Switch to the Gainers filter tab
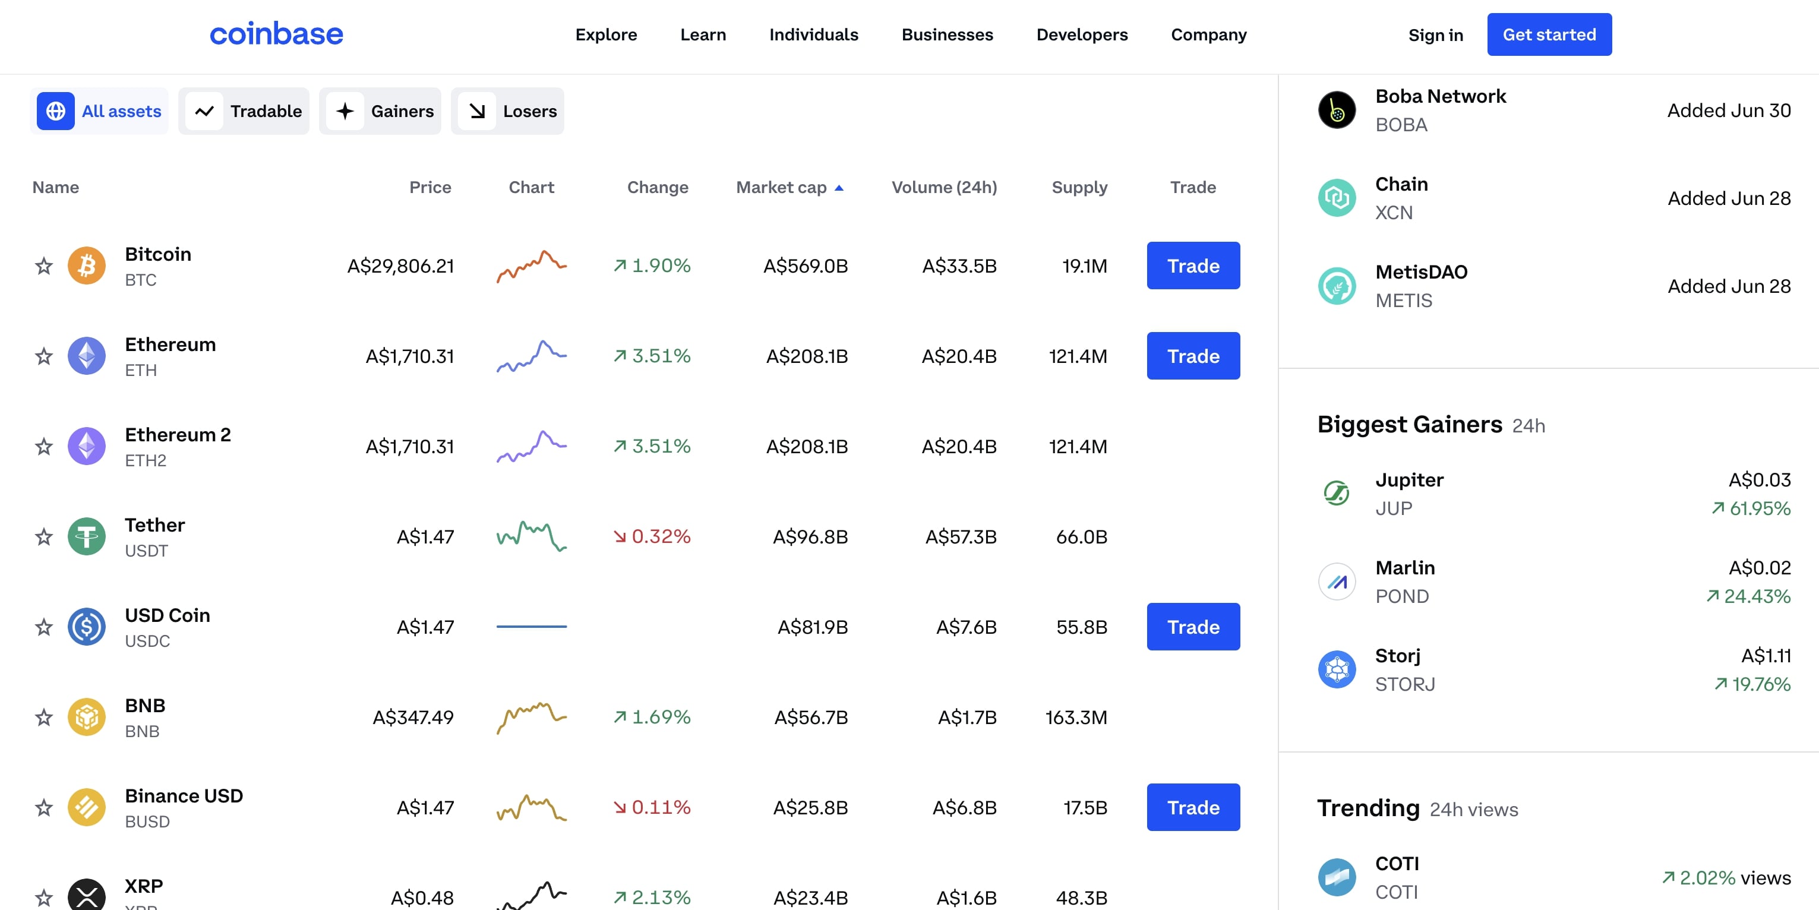1819x910 pixels. tap(381, 112)
